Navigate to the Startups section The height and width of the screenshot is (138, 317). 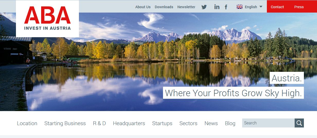162,123
